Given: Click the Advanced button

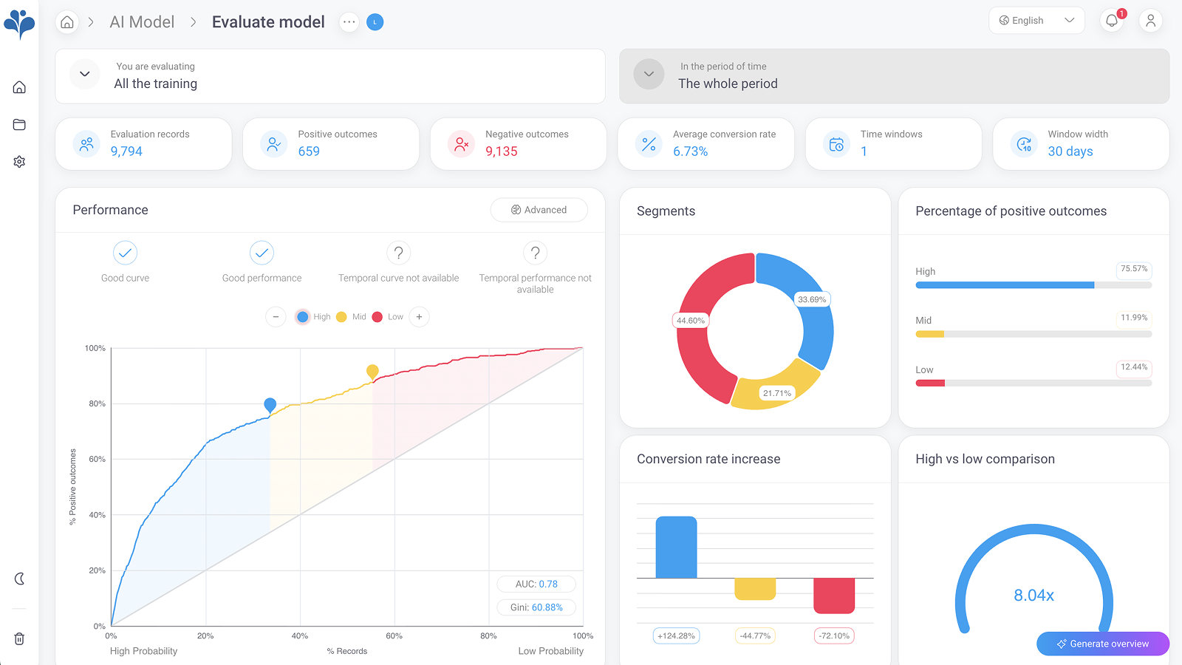Looking at the screenshot, I should click(x=539, y=210).
